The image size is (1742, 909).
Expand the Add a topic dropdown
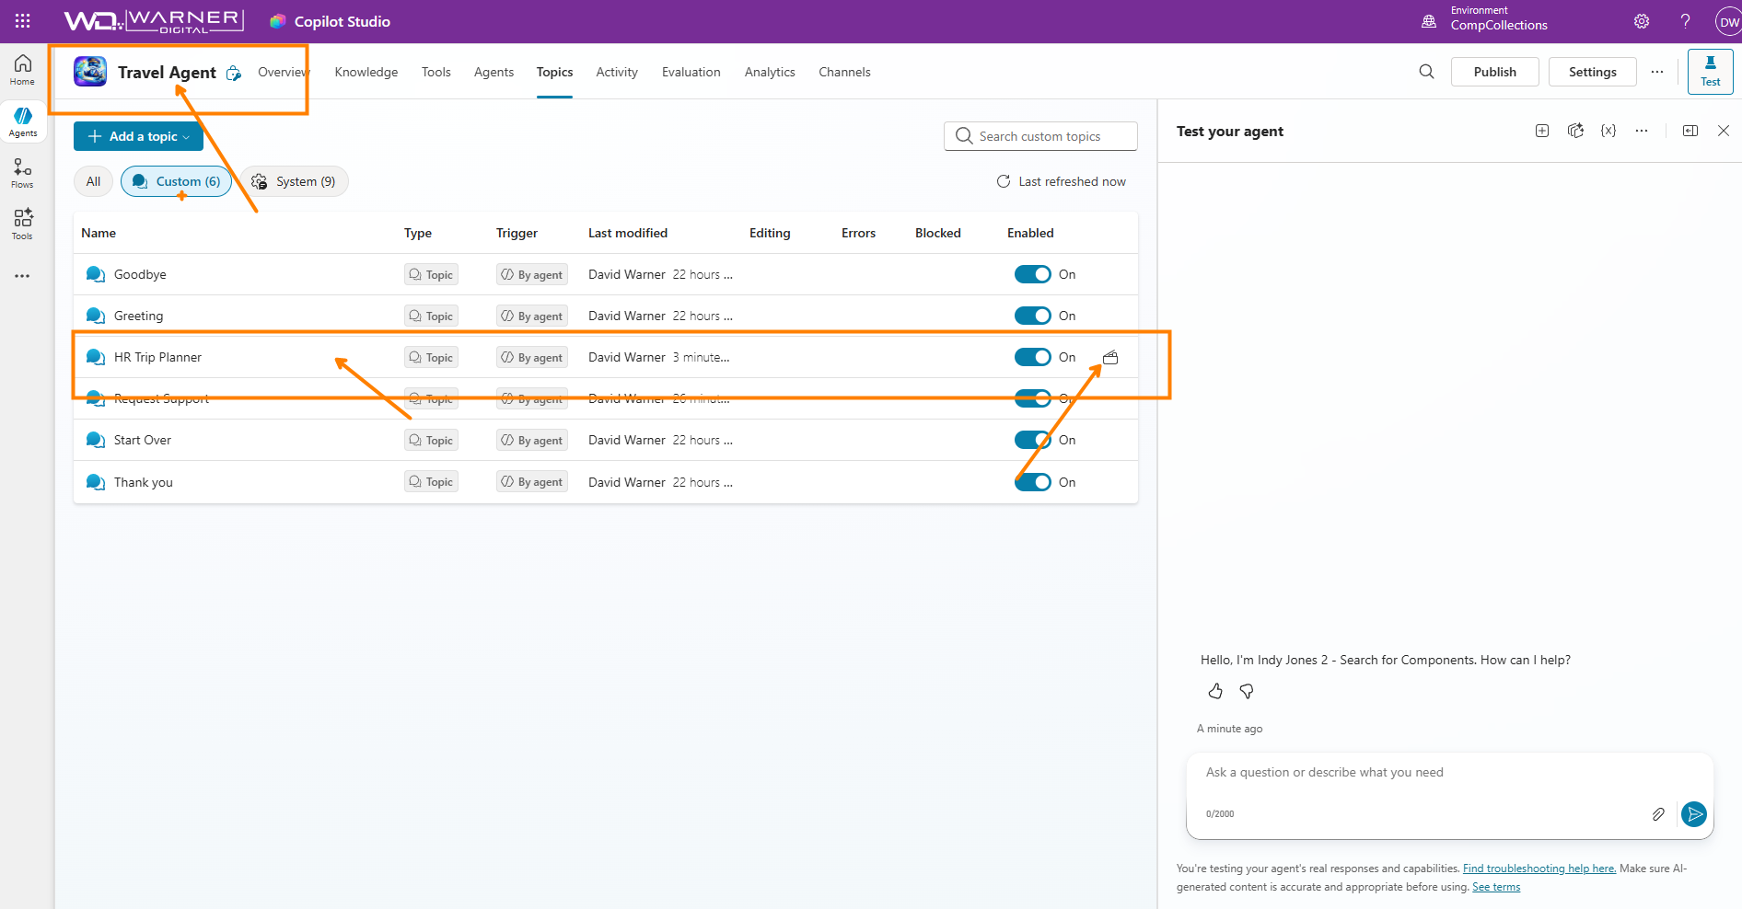(138, 136)
